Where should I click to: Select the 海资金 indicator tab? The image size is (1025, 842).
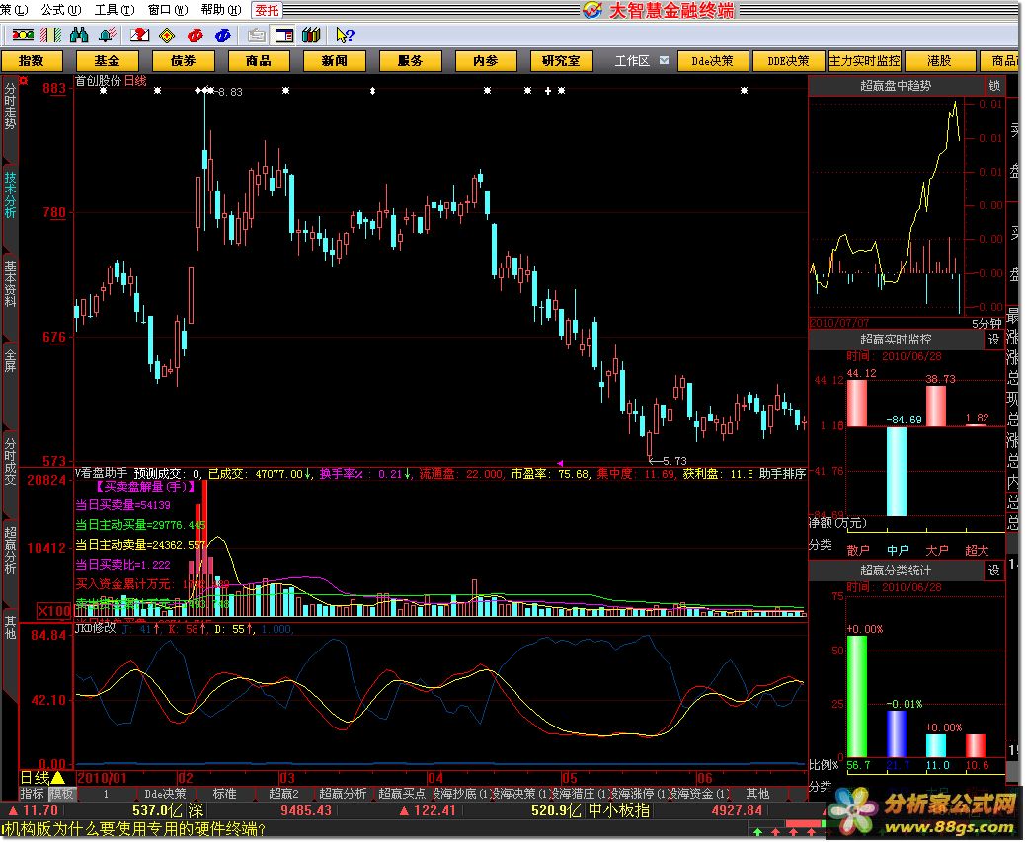(701, 794)
